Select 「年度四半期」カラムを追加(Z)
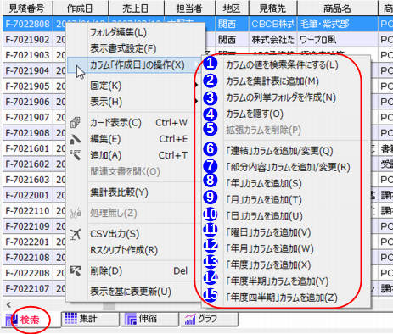 [286, 298]
